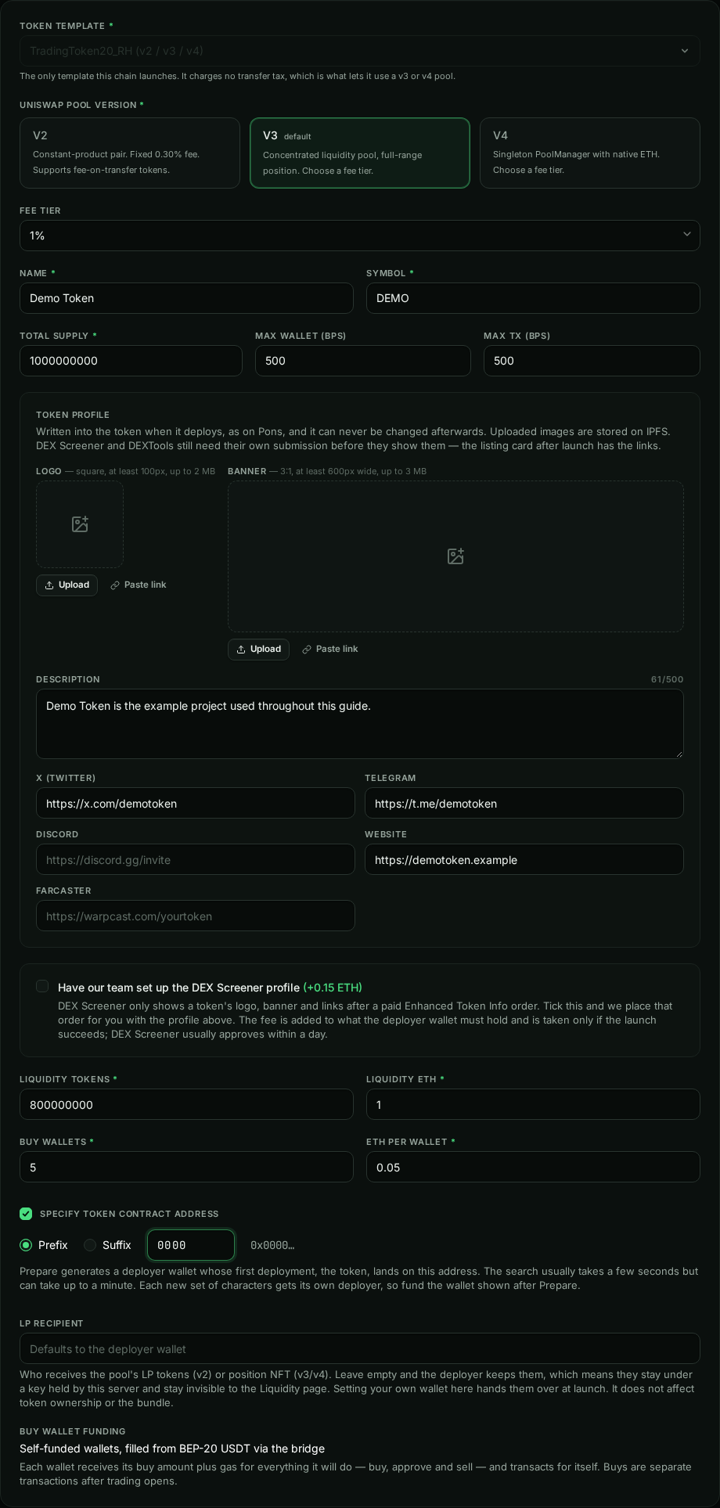Click the Liquidity Tokens field
The height and width of the screenshot is (1508, 720).
(x=186, y=1105)
